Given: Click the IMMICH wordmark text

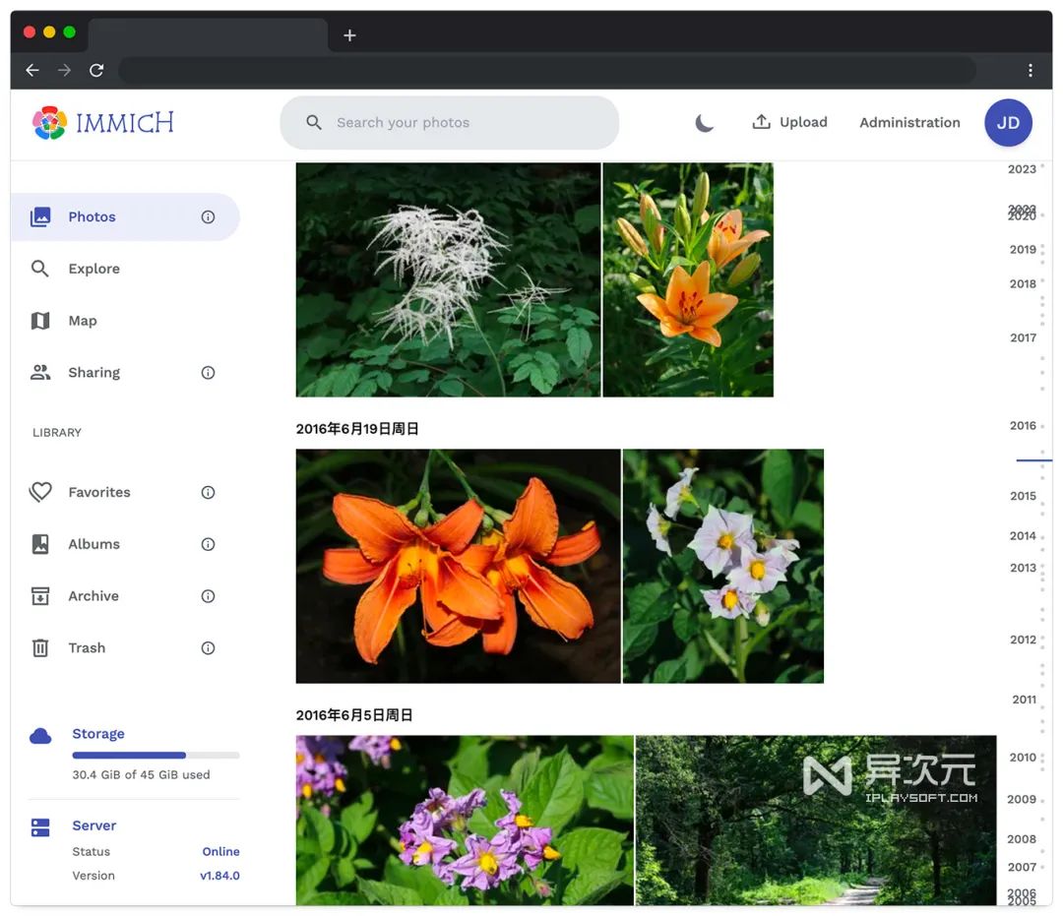Looking at the screenshot, I should 125,123.
